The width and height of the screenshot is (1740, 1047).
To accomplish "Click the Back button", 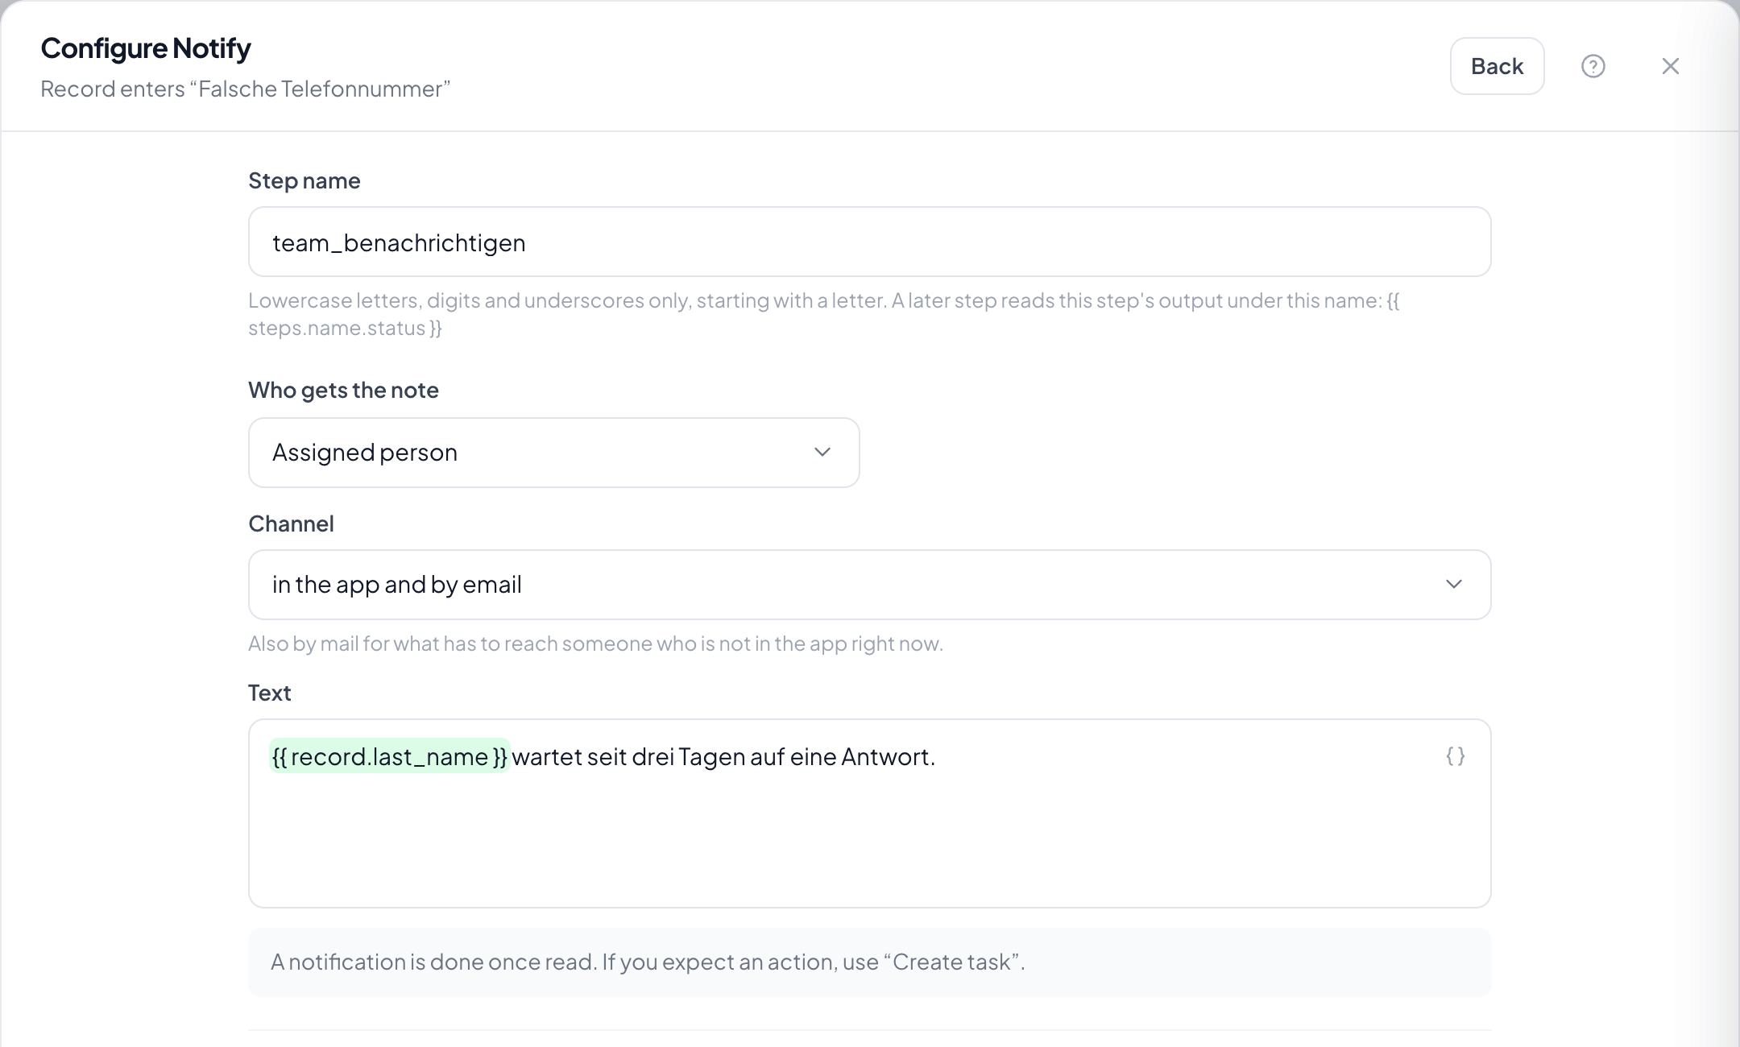I will [1497, 66].
